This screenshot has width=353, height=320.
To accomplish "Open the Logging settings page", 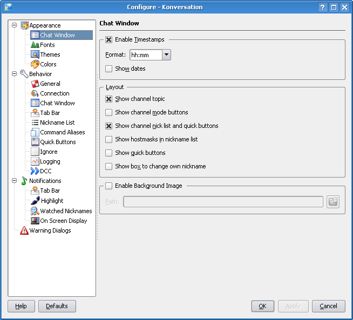I will coord(50,161).
